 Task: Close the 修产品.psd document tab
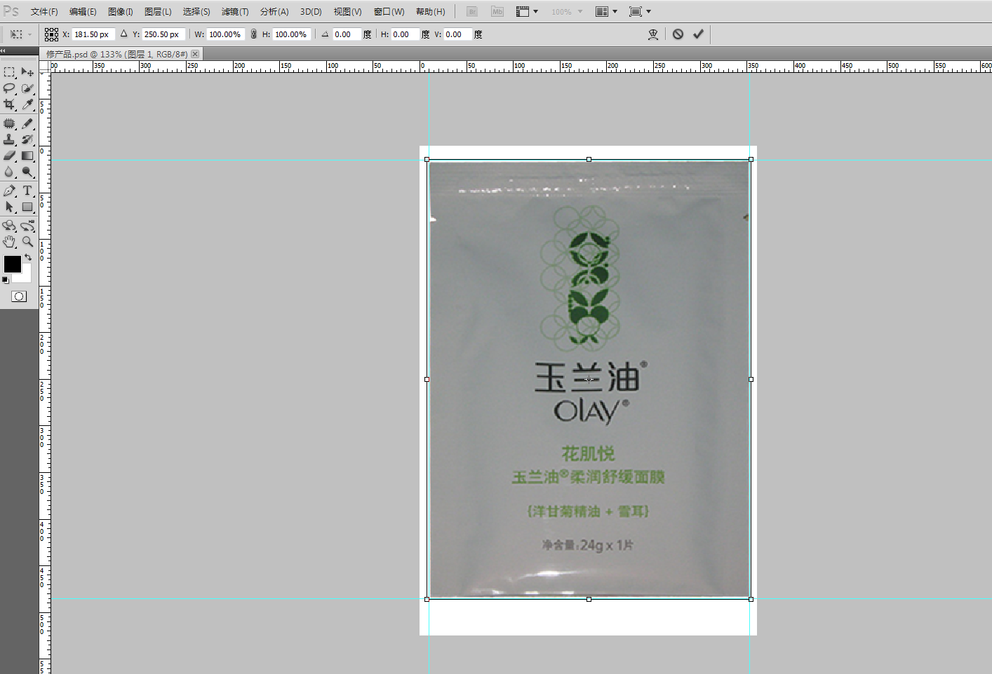click(x=195, y=54)
